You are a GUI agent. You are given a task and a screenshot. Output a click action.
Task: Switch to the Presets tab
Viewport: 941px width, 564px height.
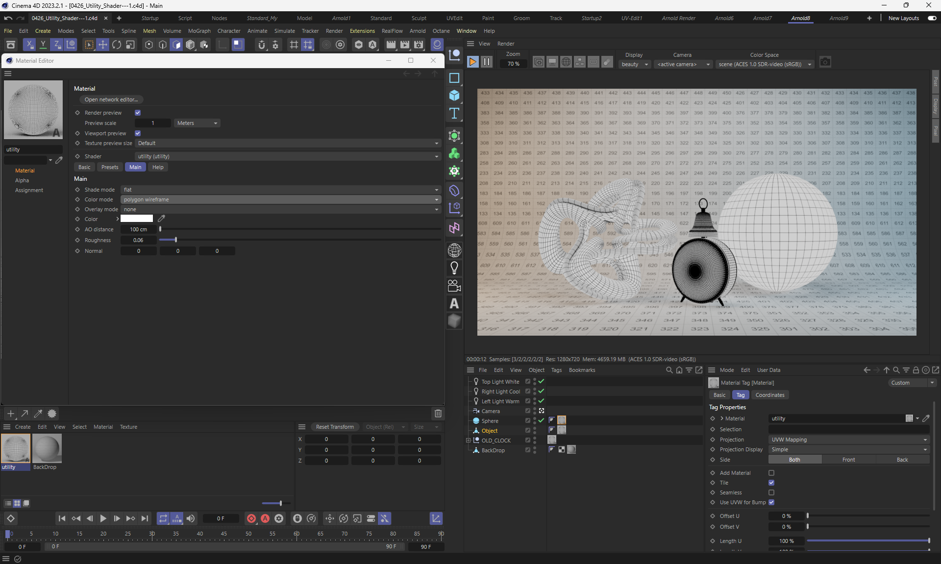(110, 167)
